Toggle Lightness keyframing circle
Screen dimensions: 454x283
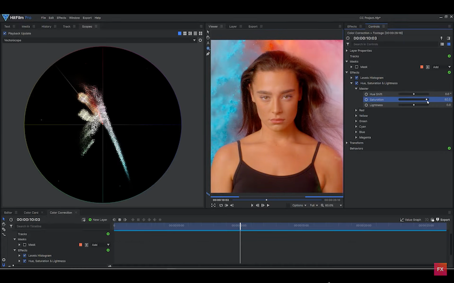pyautogui.click(x=366, y=105)
